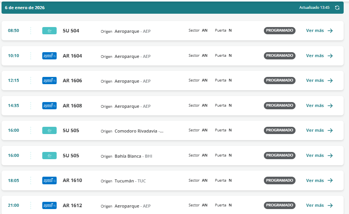Click the PROGRAMADO badge for flight AR 1612
Image resolution: width=349 pixels, height=214 pixels.
tap(280, 206)
